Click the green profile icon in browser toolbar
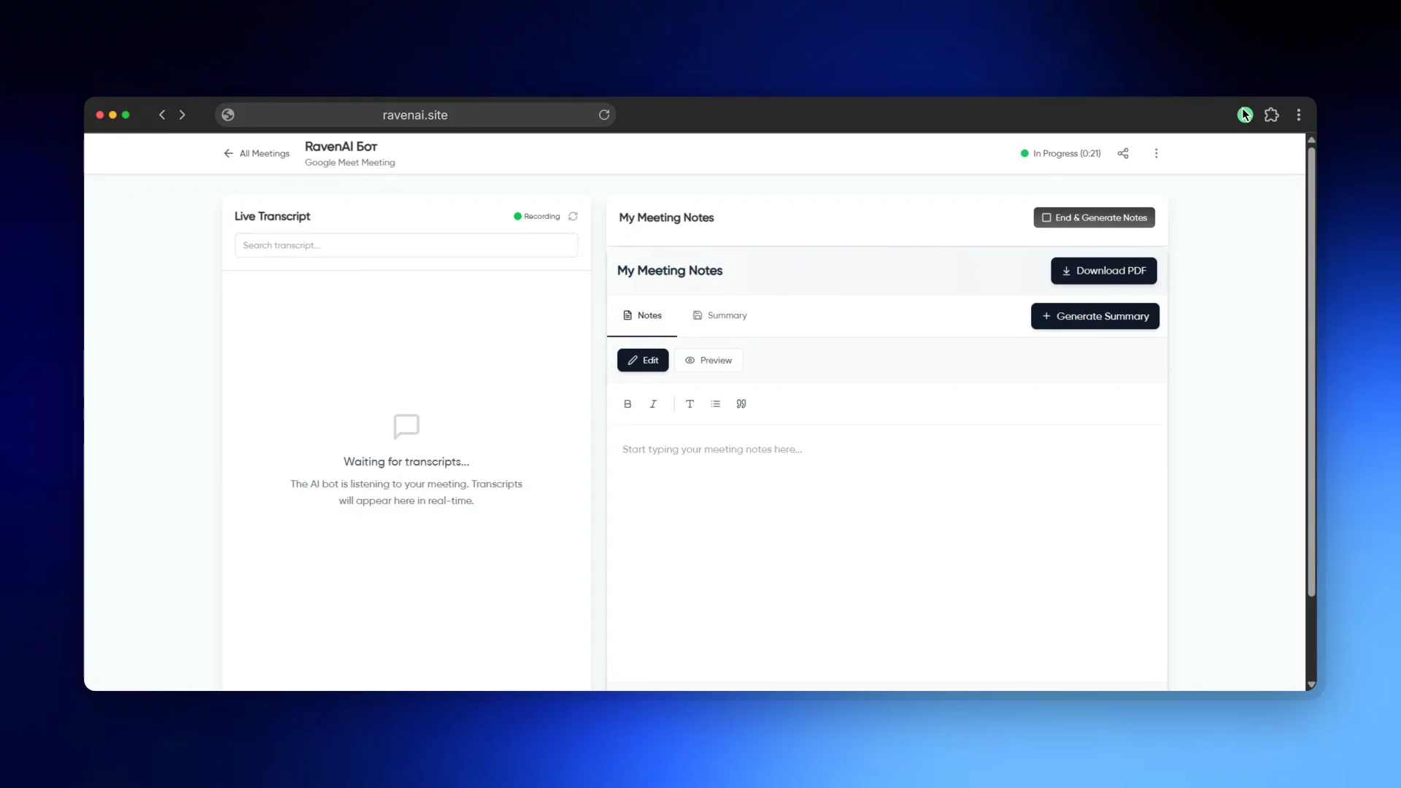The width and height of the screenshot is (1401, 788). (x=1245, y=115)
